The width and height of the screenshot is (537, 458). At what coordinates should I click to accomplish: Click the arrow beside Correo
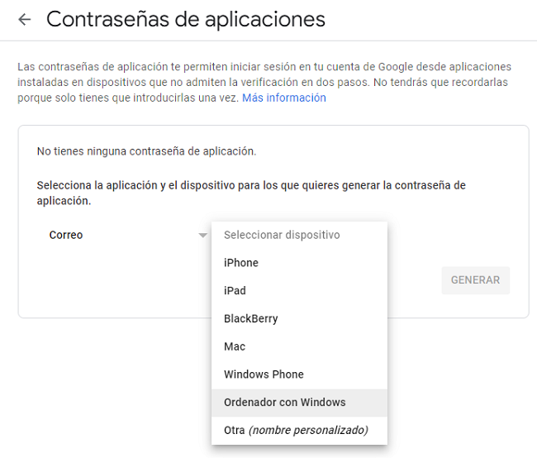[x=202, y=236]
